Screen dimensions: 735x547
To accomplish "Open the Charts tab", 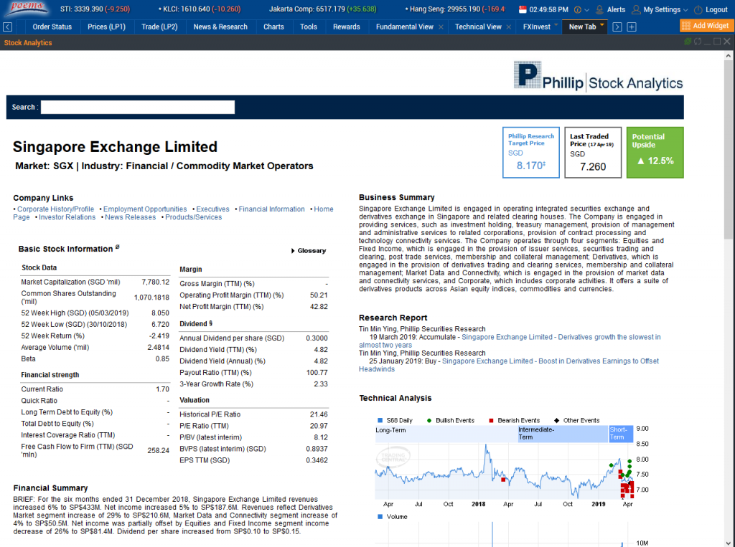I will pyautogui.click(x=273, y=27).
